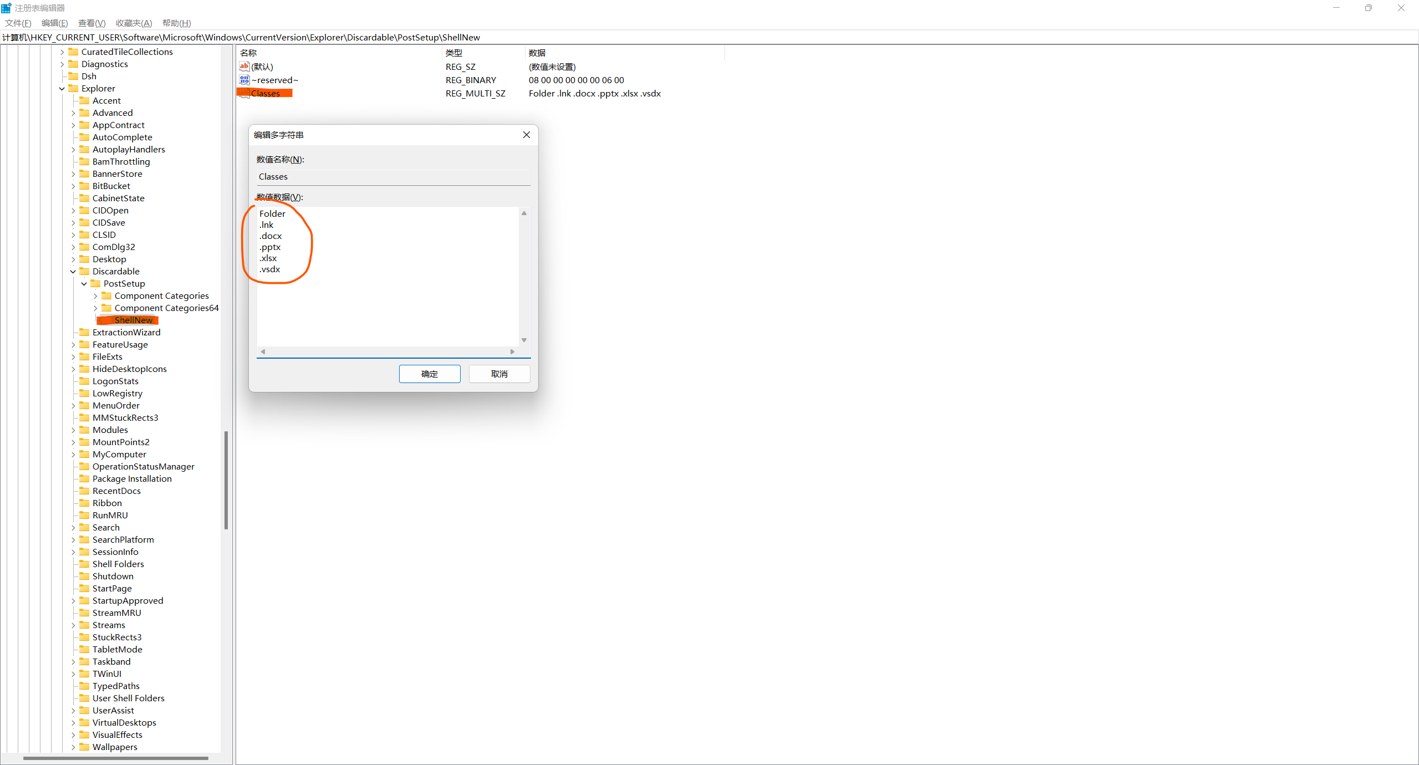Select the Classes registry value entry
1419x765 pixels.
(x=267, y=93)
